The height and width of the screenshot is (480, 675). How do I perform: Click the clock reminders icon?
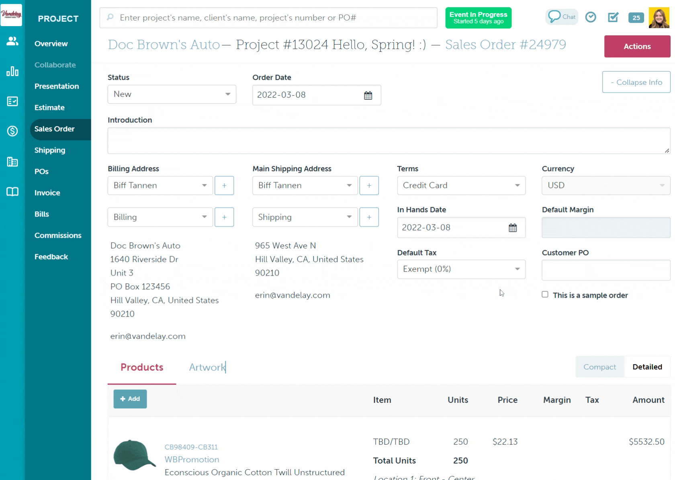[x=590, y=17]
